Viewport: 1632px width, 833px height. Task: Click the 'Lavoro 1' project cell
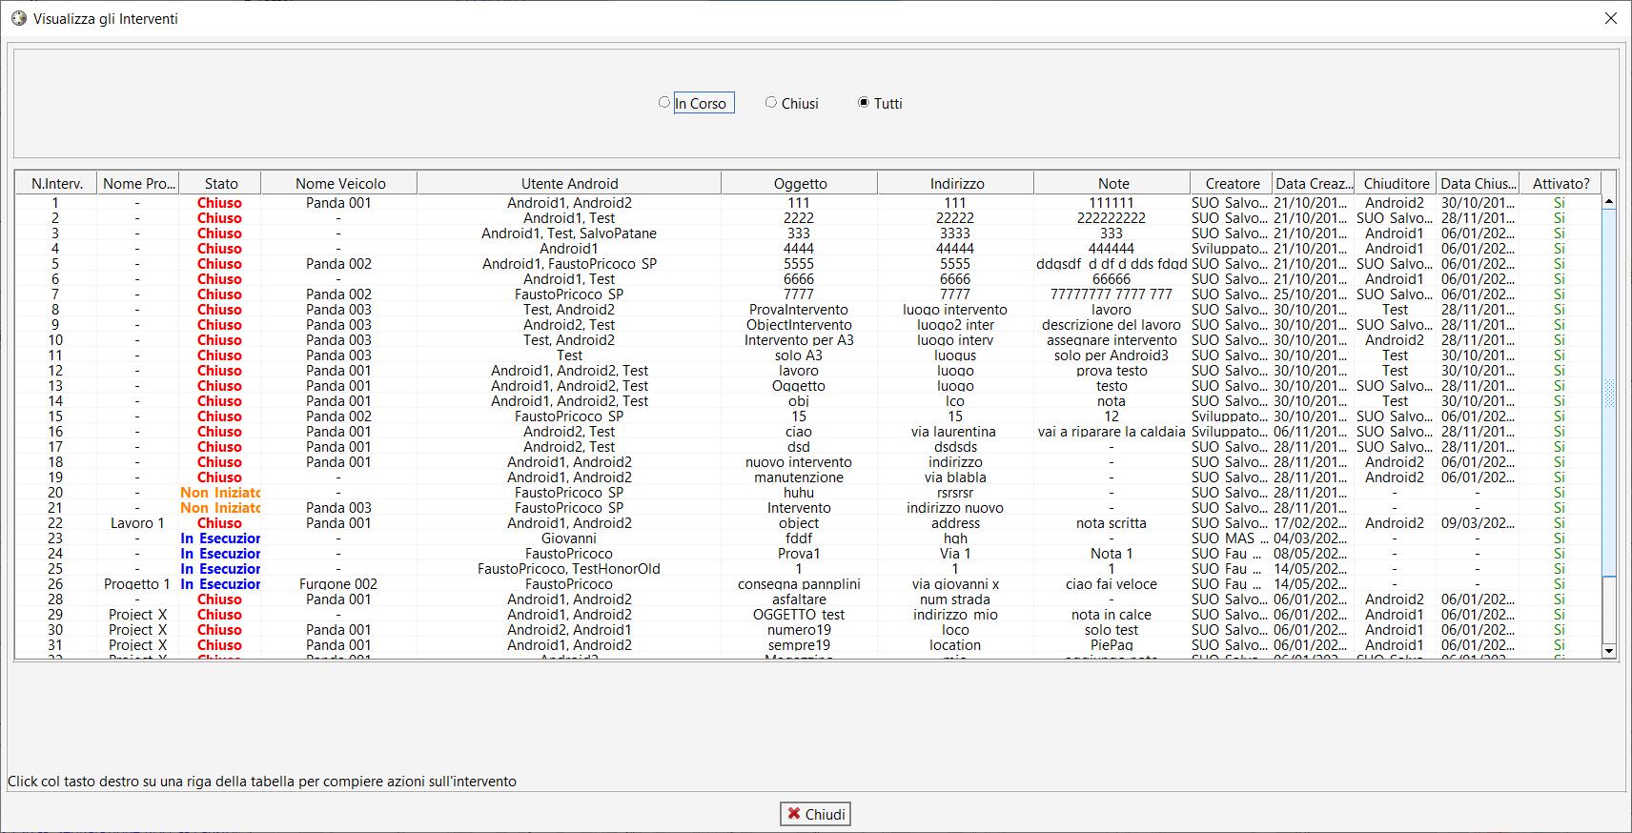tap(137, 523)
